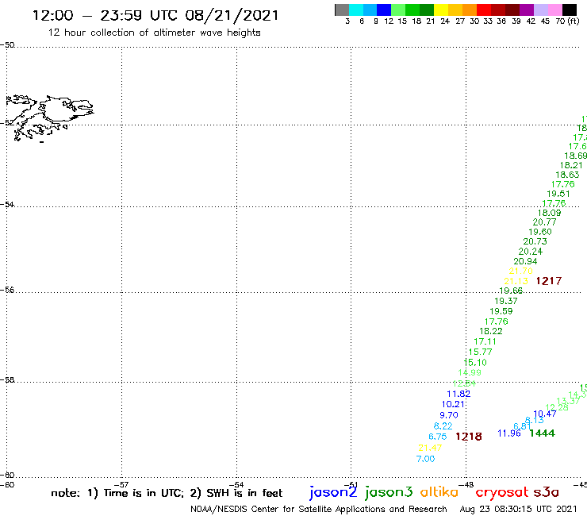Click the -52 latitude axis label
This screenshot has height=516, width=587.
[x=7, y=123]
